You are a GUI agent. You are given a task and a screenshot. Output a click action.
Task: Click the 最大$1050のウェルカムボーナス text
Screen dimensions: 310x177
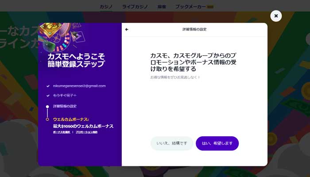pos(83,126)
